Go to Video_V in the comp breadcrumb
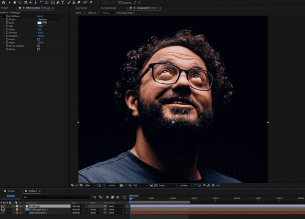The width and height of the screenshot is (305, 219). (91, 13)
